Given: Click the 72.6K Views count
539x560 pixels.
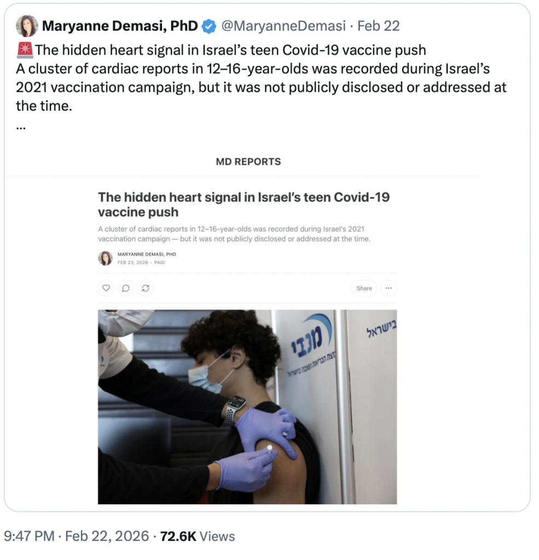Looking at the screenshot, I should (198, 536).
